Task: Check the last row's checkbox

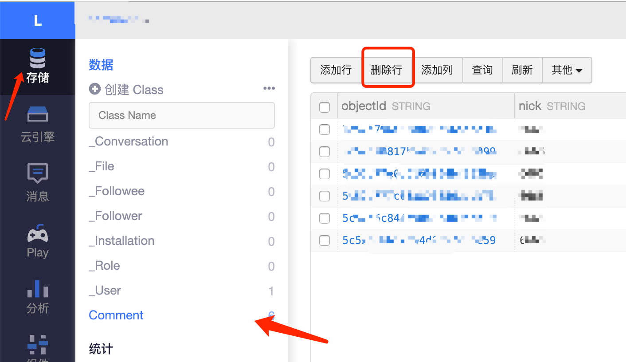Action: pyautogui.click(x=325, y=240)
